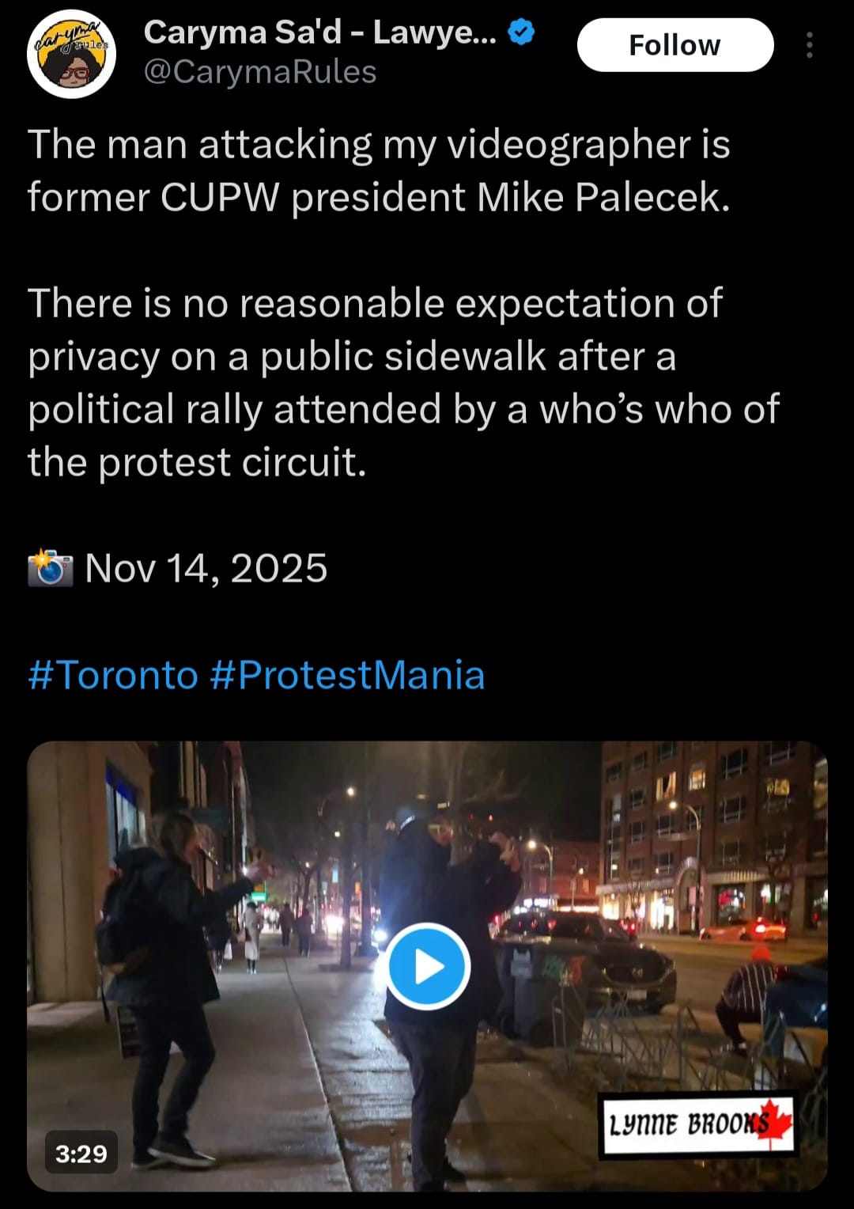Open the @CarymaRules handle link
This screenshot has height=1209, width=854.
(260, 72)
